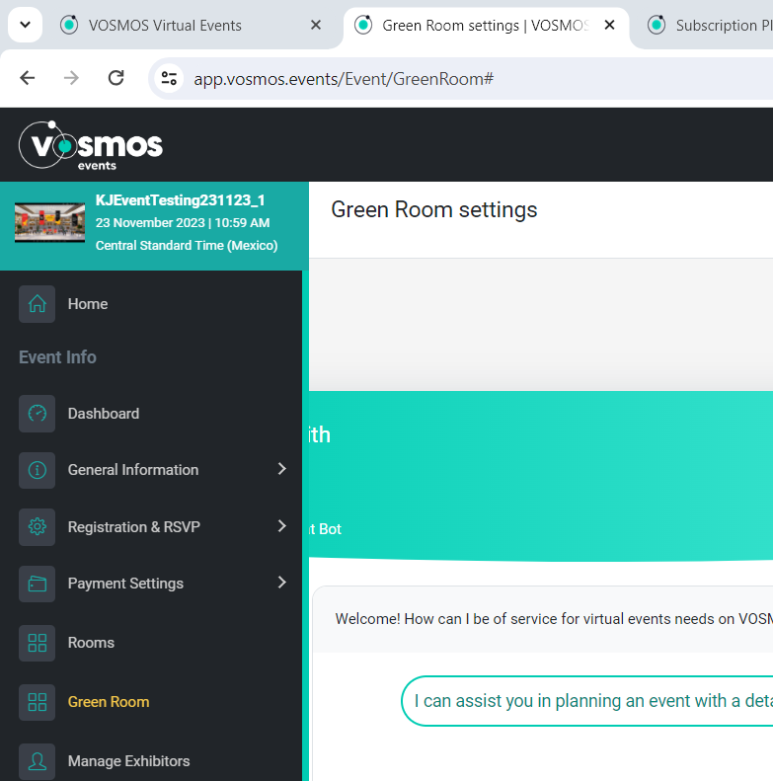Close the Green Room settings tab

click(x=609, y=25)
